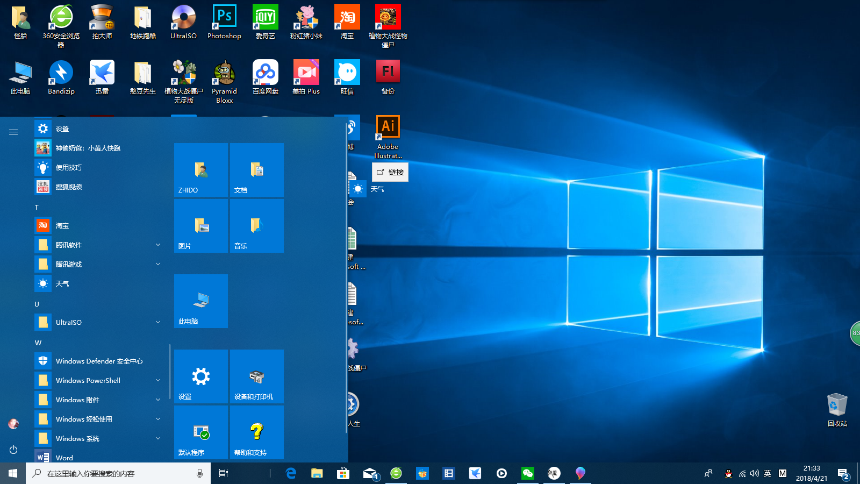Screen dimensions: 860x484
Task: Open the 设置 gear tile
Action: (201, 376)
